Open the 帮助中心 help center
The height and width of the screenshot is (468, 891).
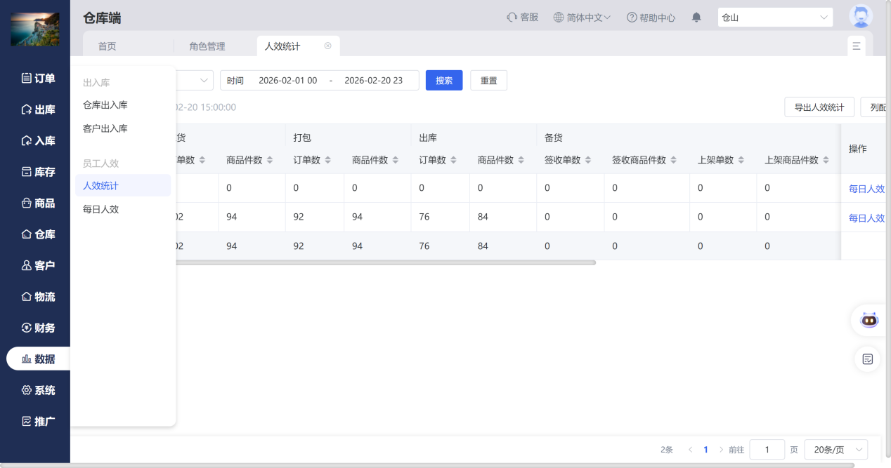pos(651,17)
